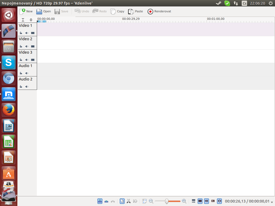275x206 pixels.
Task: Click the zoom out magnifier icon
Action: (151, 201)
